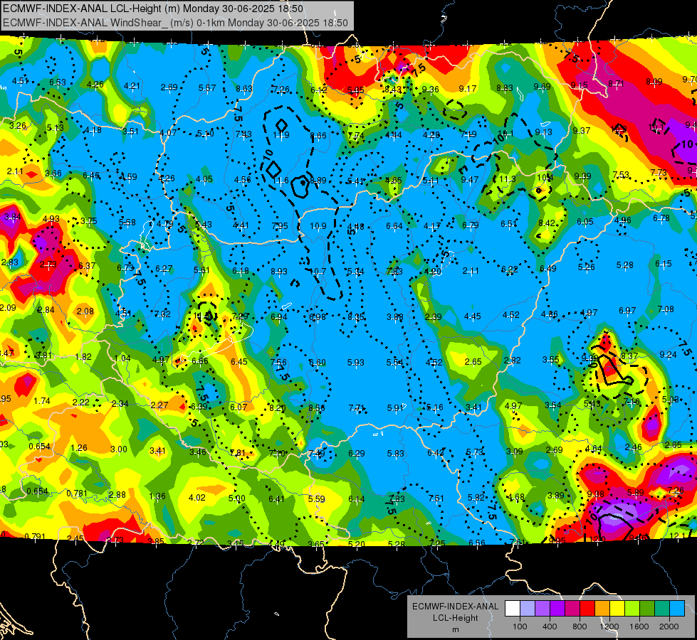
Task: Click the teal legend swatch
Action: tap(662, 609)
